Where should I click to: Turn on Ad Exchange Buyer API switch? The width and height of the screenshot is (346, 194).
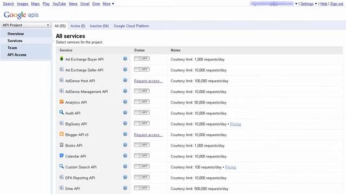coord(142,59)
